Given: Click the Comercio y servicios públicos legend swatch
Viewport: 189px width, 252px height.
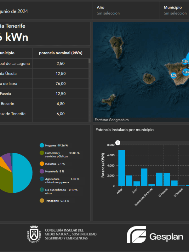Looking at the screenshot, I should pyautogui.click(x=42, y=153).
